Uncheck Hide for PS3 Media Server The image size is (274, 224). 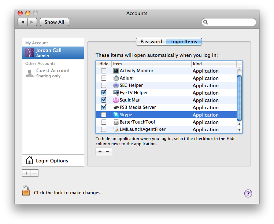(x=104, y=107)
